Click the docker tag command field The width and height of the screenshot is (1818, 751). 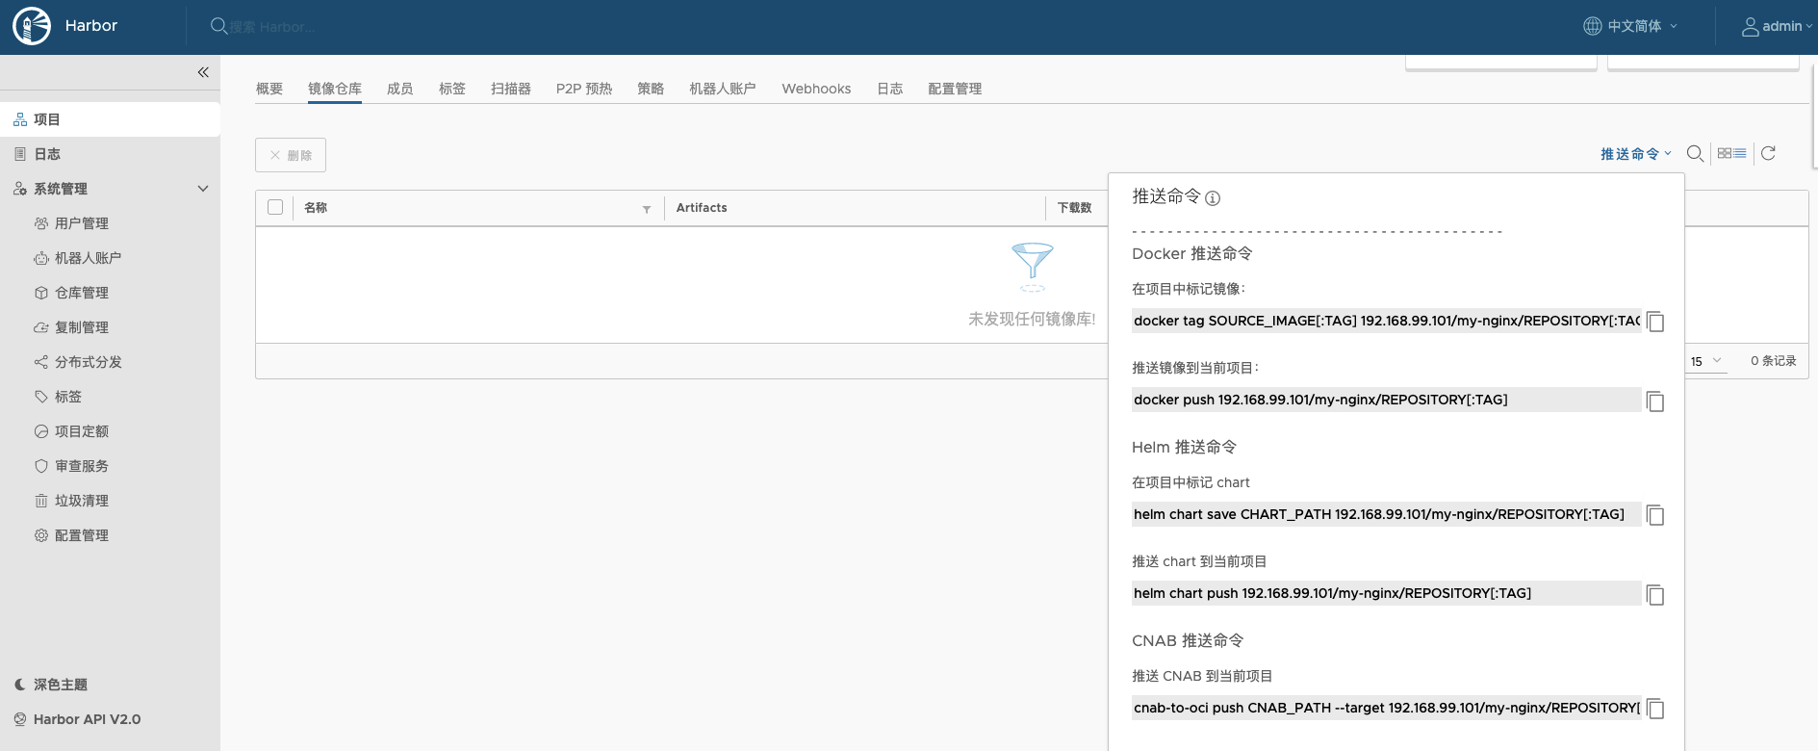(1387, 321)
